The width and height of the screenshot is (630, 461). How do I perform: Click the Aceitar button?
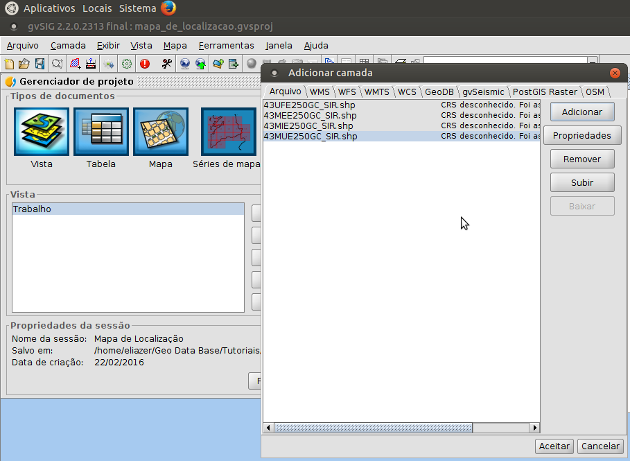pyautogui.click(x=554, y=446)
